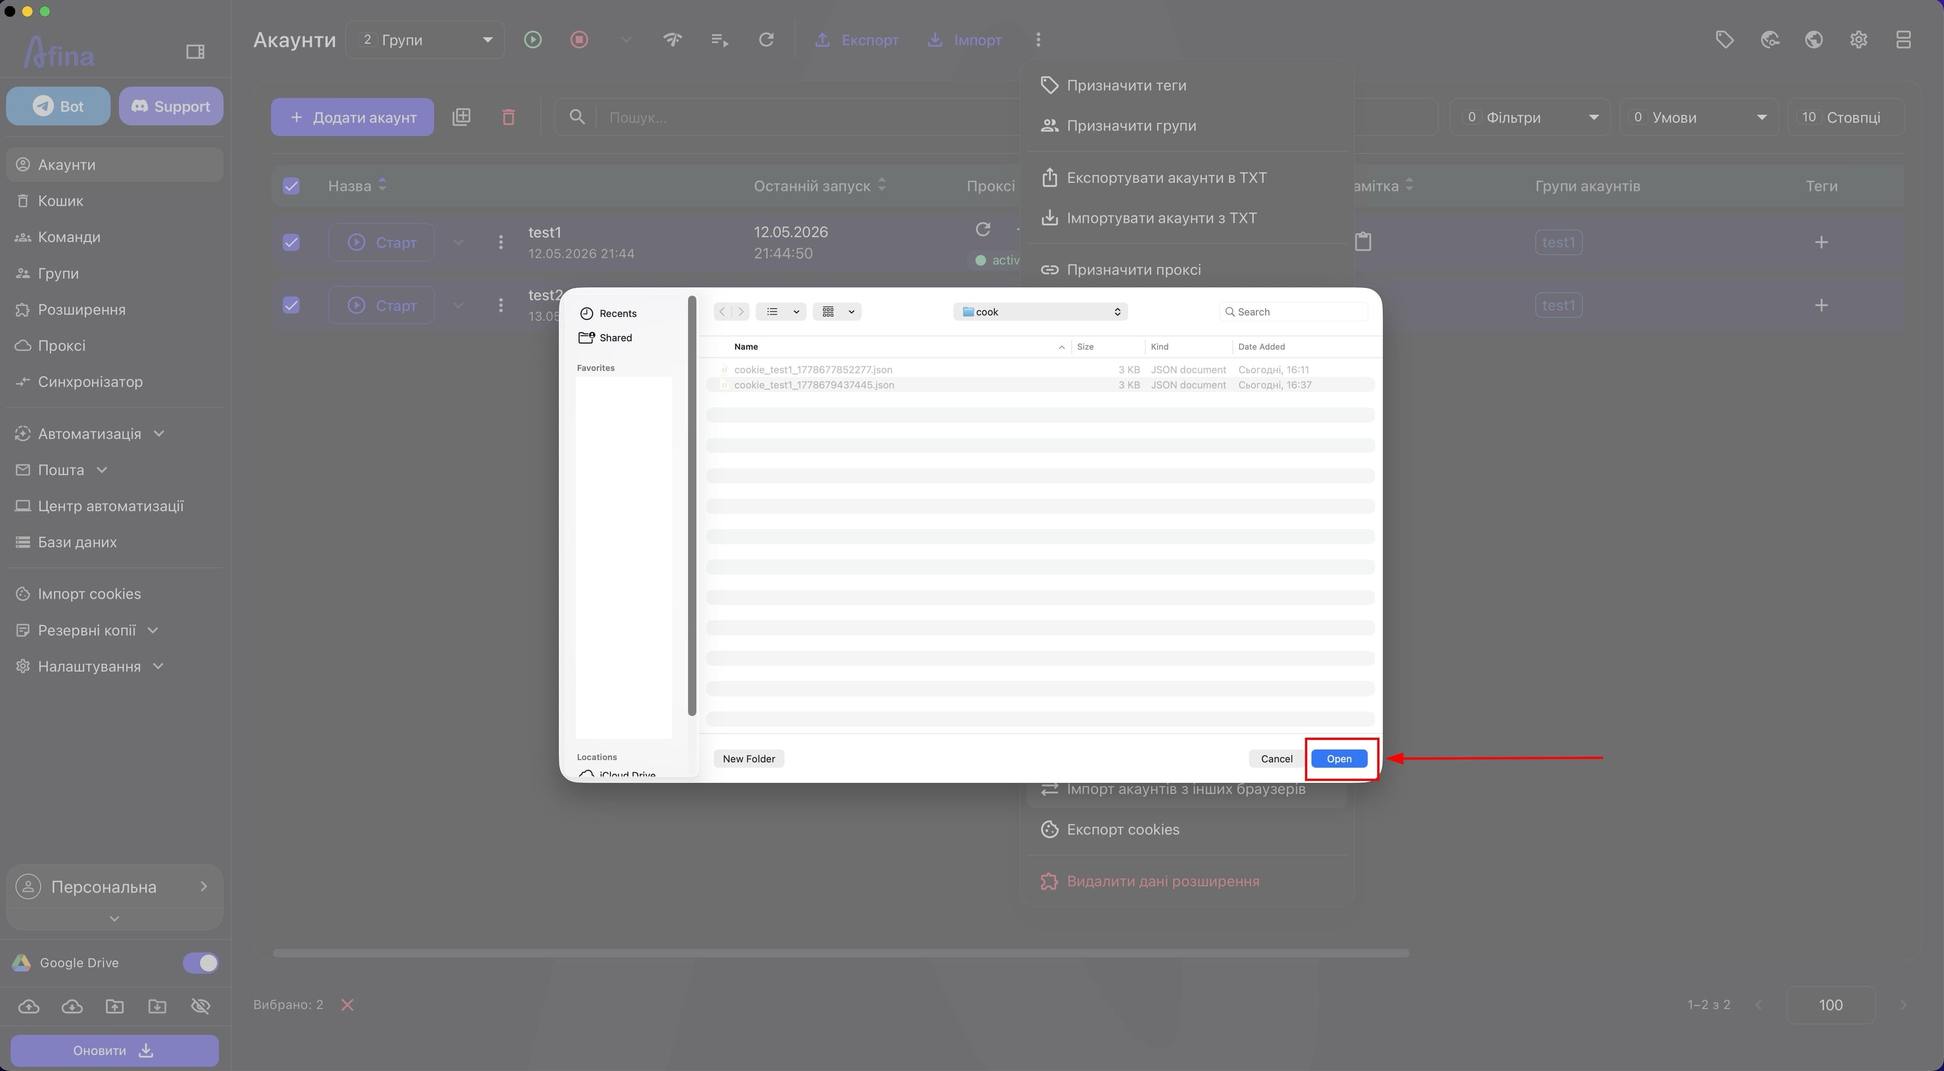The width and height of the screenshot is (1944, 1071).
Task: Click the Оновити update button
Action: tap(115, 1051)
